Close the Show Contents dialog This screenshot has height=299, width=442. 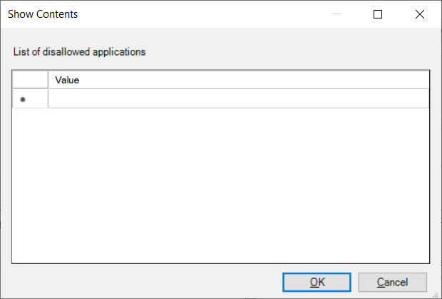click(420, 14)
